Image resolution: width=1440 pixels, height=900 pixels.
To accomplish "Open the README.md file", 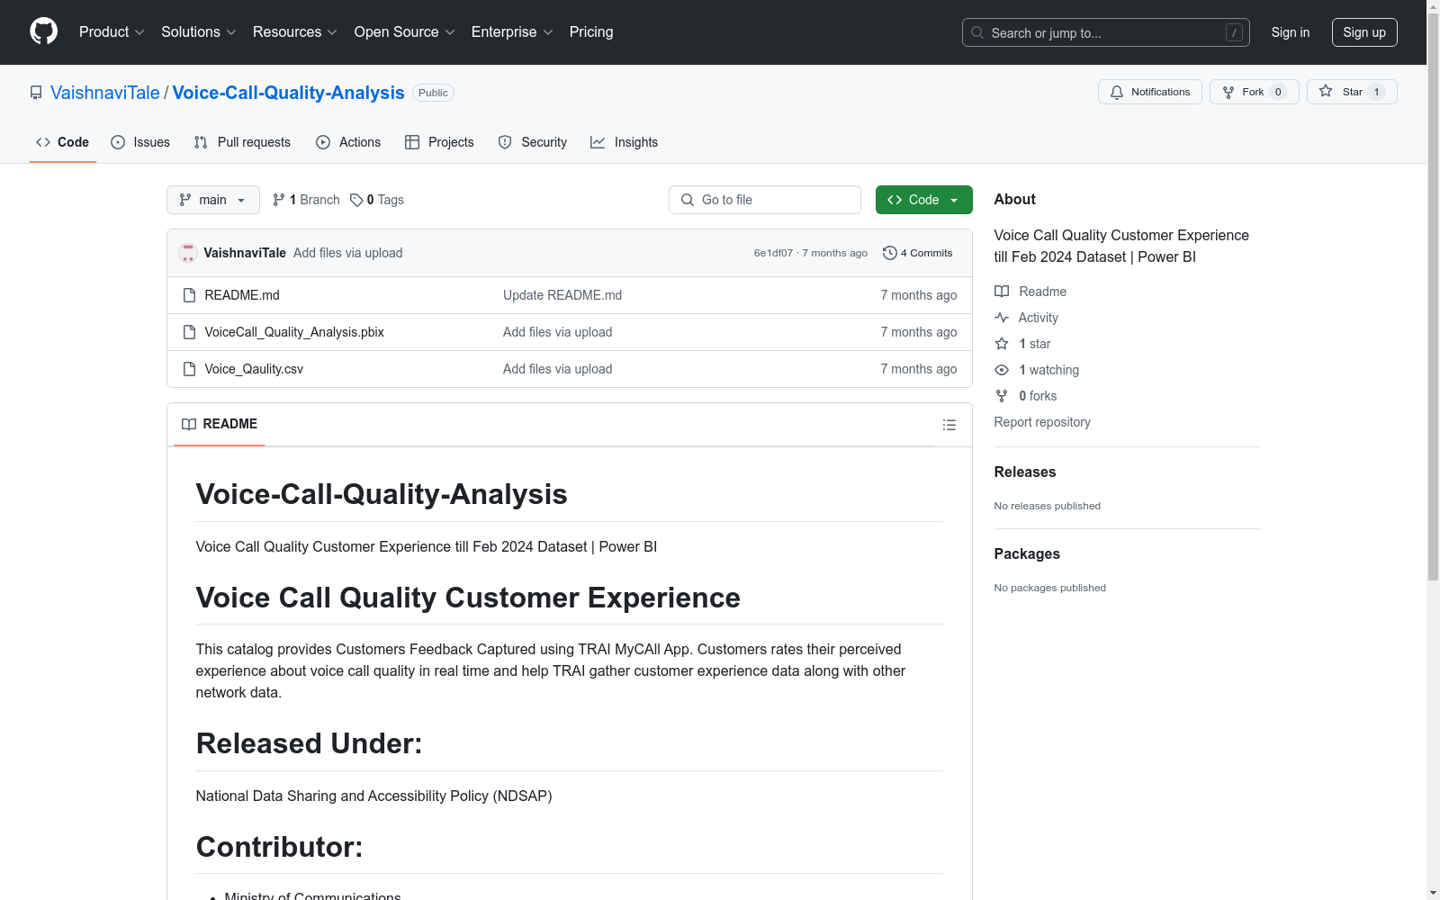I will [x=242, y=295].
